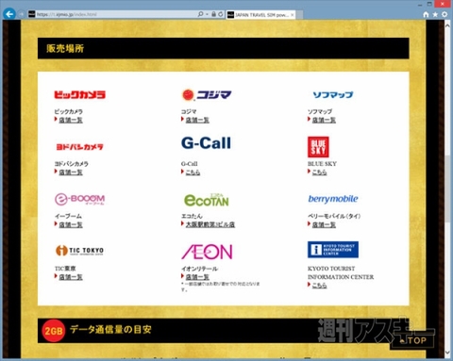Click the berrymobile logo
453x361 pixels.
[333, 199]
